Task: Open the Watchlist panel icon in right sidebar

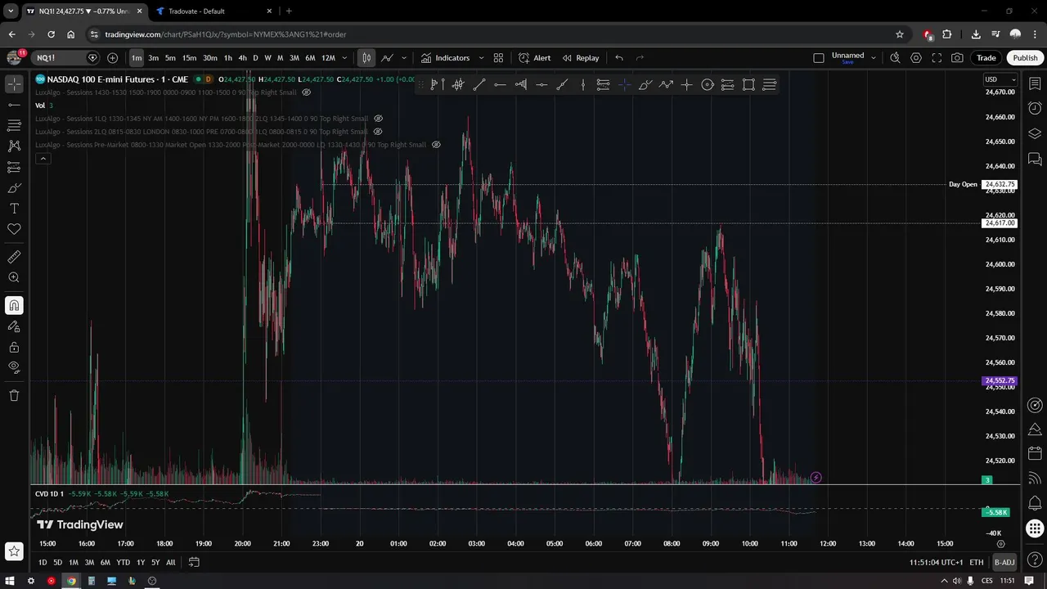Action: tap(1035, 83)
